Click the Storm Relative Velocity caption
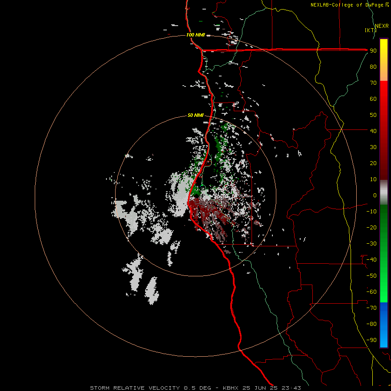Screen dimensions: 391x391 click(x=195, y=388)
